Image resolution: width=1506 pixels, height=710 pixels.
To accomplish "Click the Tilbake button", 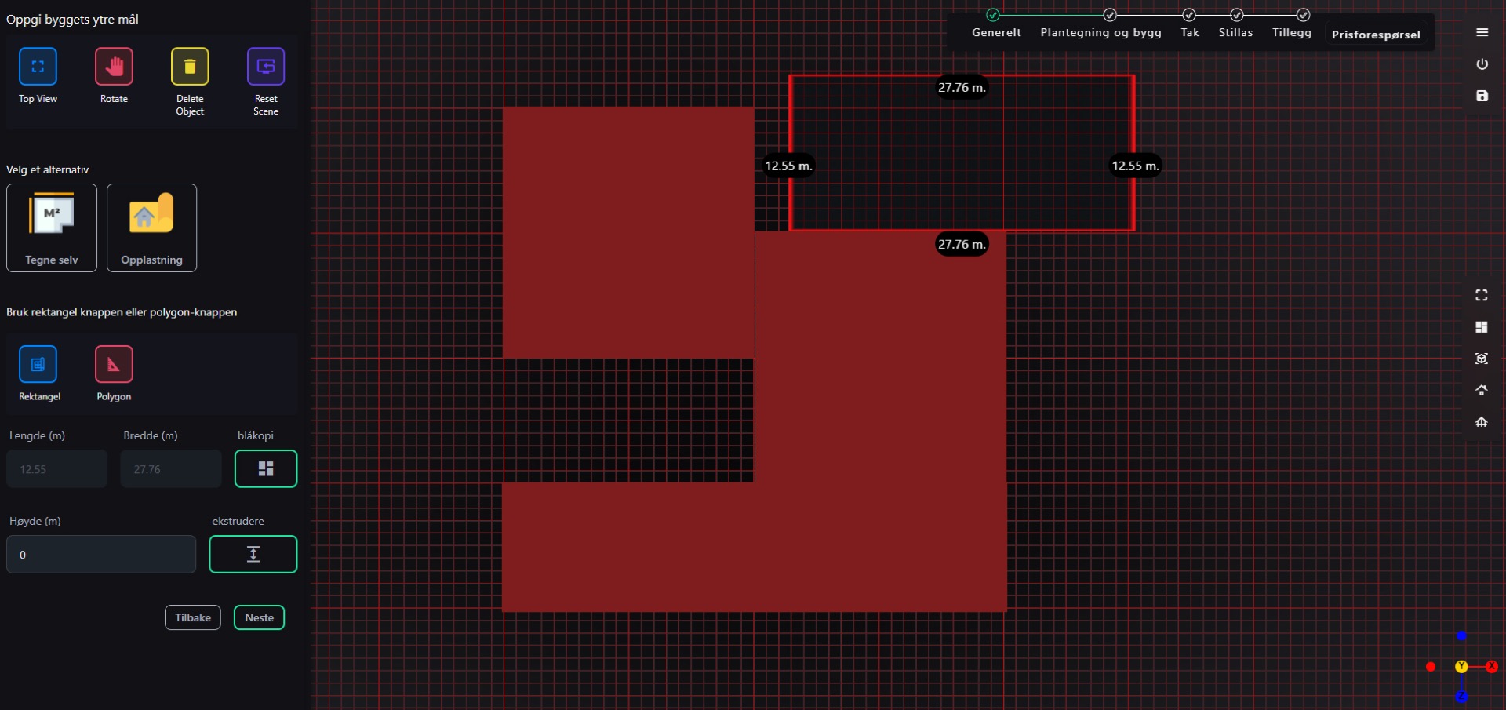I will pyautogui.click(x=193, y=617).
